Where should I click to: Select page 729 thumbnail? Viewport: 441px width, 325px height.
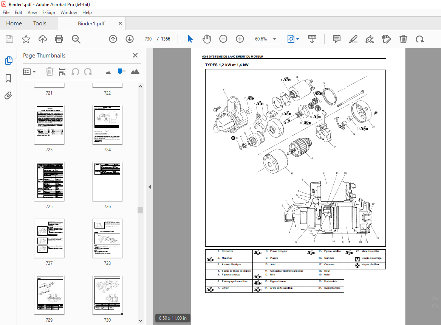pyautogui.click(x=49, y=295)
